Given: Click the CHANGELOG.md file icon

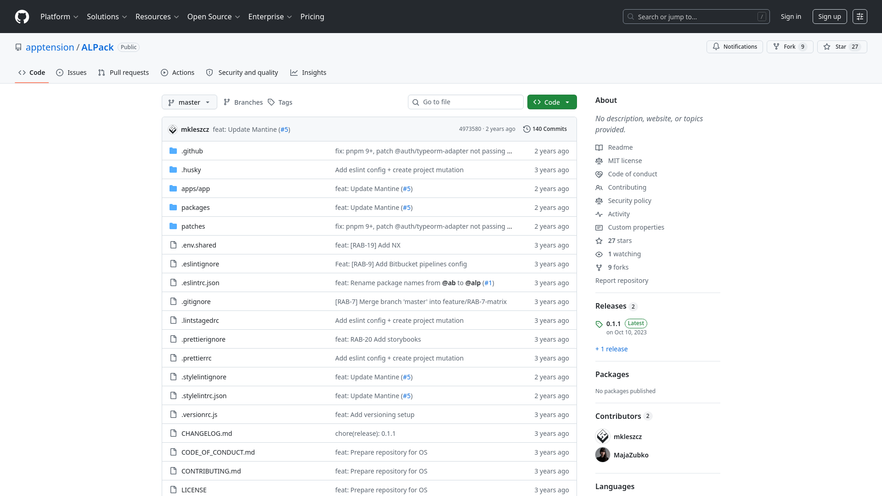Looking at the screenshot, I should pyautogui.click(x=173, y=434).
